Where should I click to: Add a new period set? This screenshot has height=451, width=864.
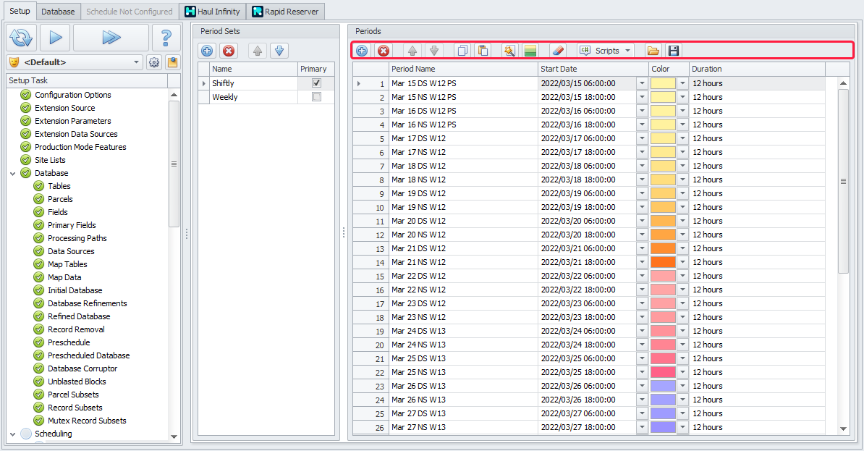coord(207,51)
